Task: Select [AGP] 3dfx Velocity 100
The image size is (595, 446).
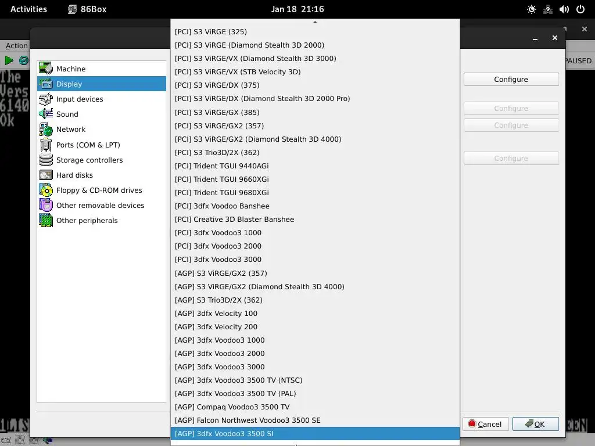Action: (315, 314)
